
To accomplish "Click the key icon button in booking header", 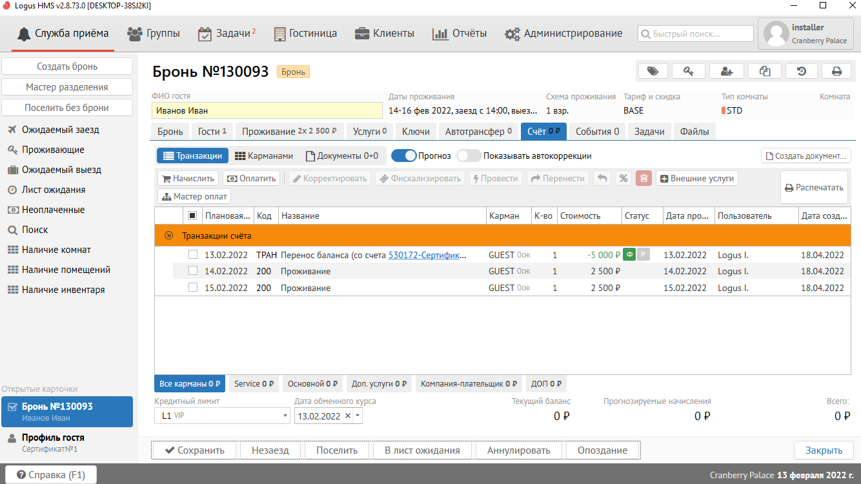I will pyautogui.click(x=689, y=72).
